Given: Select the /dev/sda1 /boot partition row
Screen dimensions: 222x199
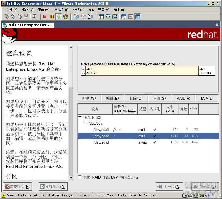Looking at the screenshot, I should pyautogui.click(x=148, y=130).
